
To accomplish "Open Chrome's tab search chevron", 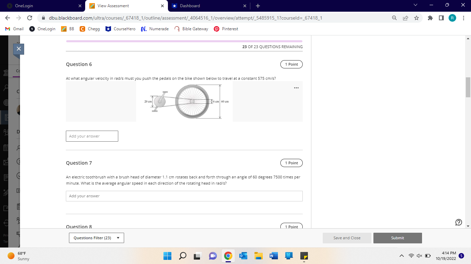I will (415, 5).
